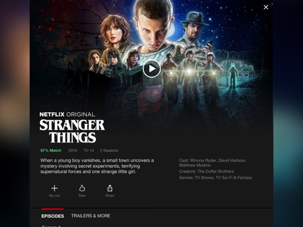Screen dimensions: 303x227
Task: Click the green 97% Match label
Action: click(51, 151)
